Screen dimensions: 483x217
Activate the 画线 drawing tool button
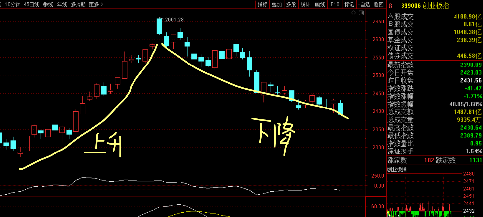click(x=320, y=4)
